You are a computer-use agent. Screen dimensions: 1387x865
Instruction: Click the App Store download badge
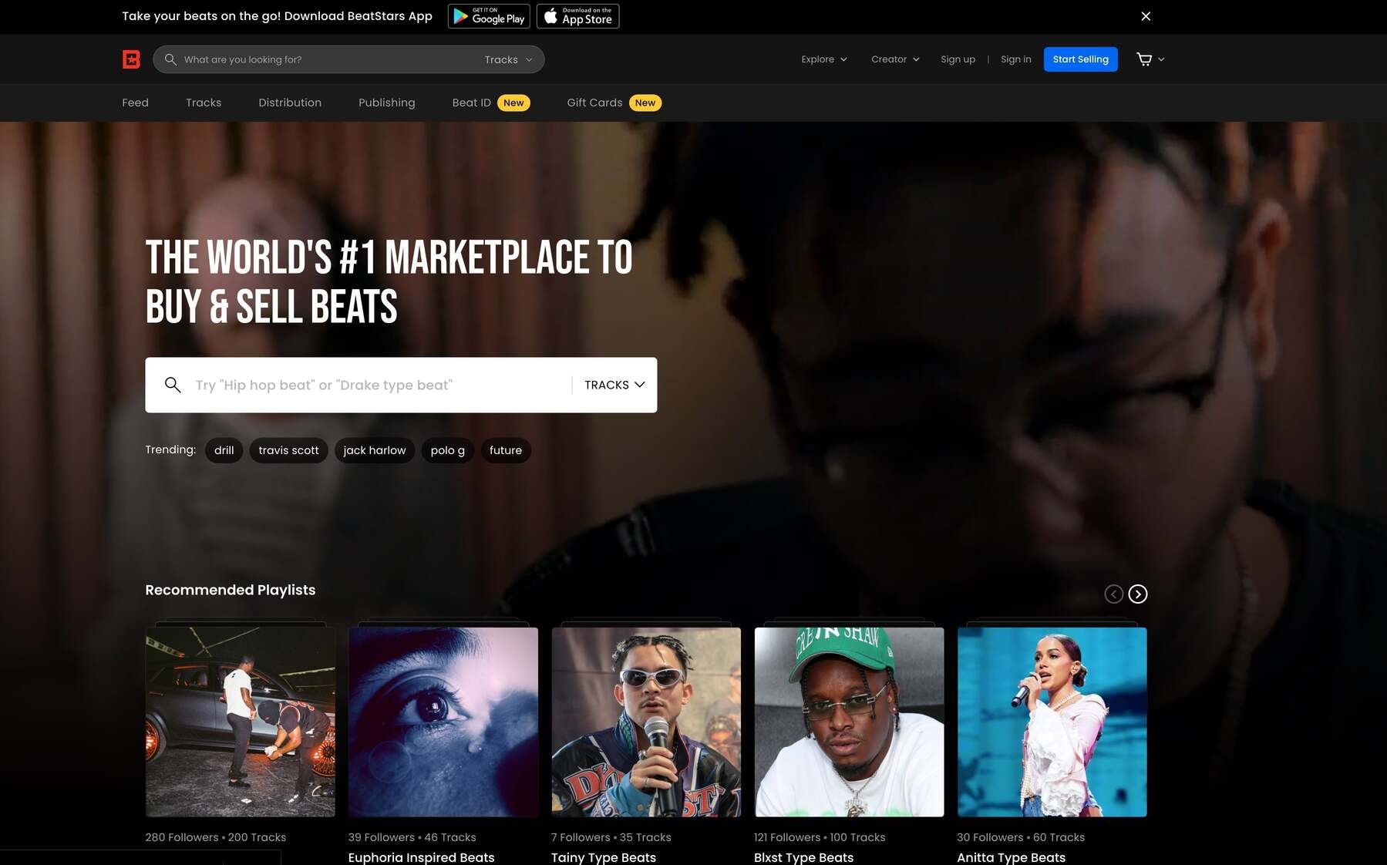577,15
